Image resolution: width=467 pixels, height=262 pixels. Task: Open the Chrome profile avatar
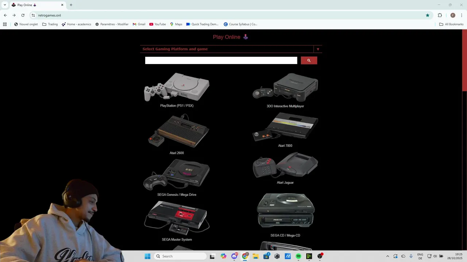[x=453, y=15]
